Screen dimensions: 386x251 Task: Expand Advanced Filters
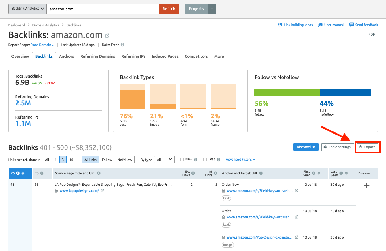click(x=241, y=159)
